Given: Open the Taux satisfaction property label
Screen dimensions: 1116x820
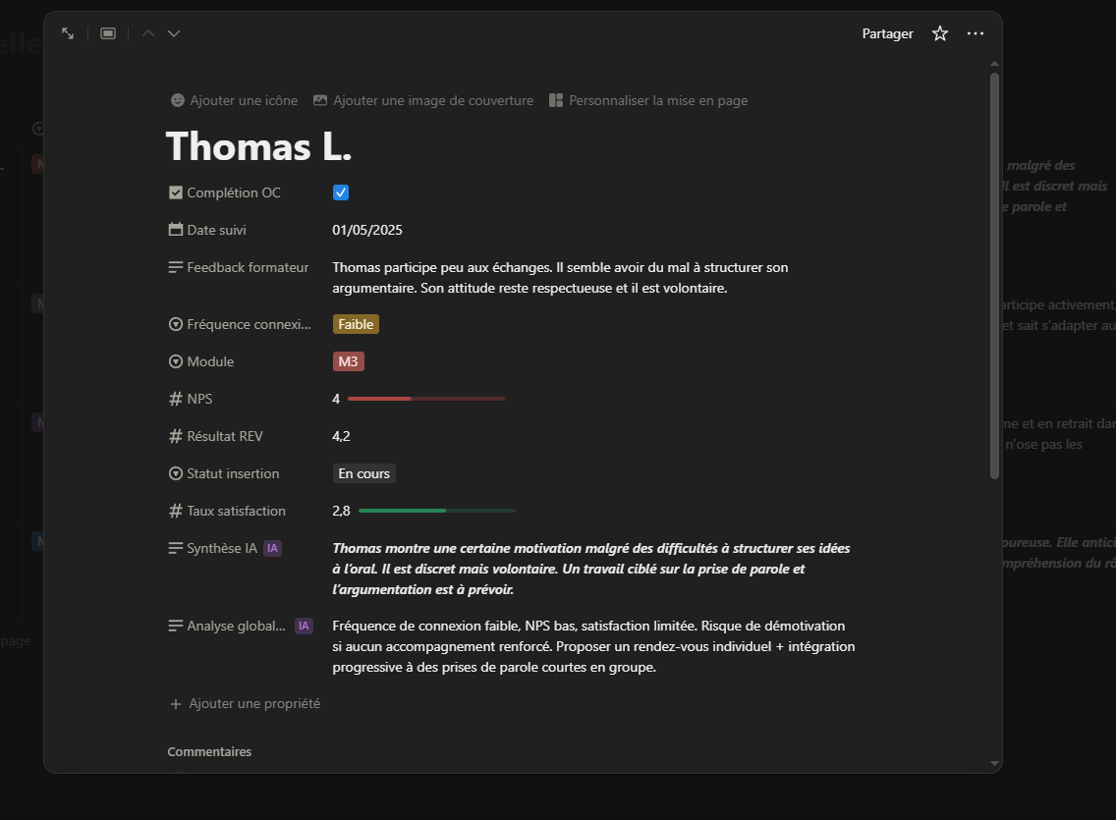Looking at the screenshot, I should (x=227, y=511).
